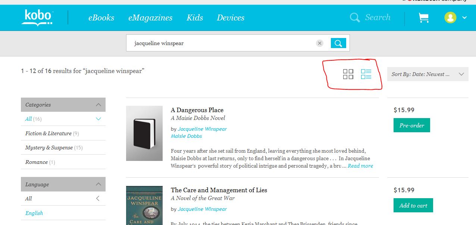Open the account menu arrow
Image resolution: width=476 pixels, height=225 pixels.
click(464, 18)
